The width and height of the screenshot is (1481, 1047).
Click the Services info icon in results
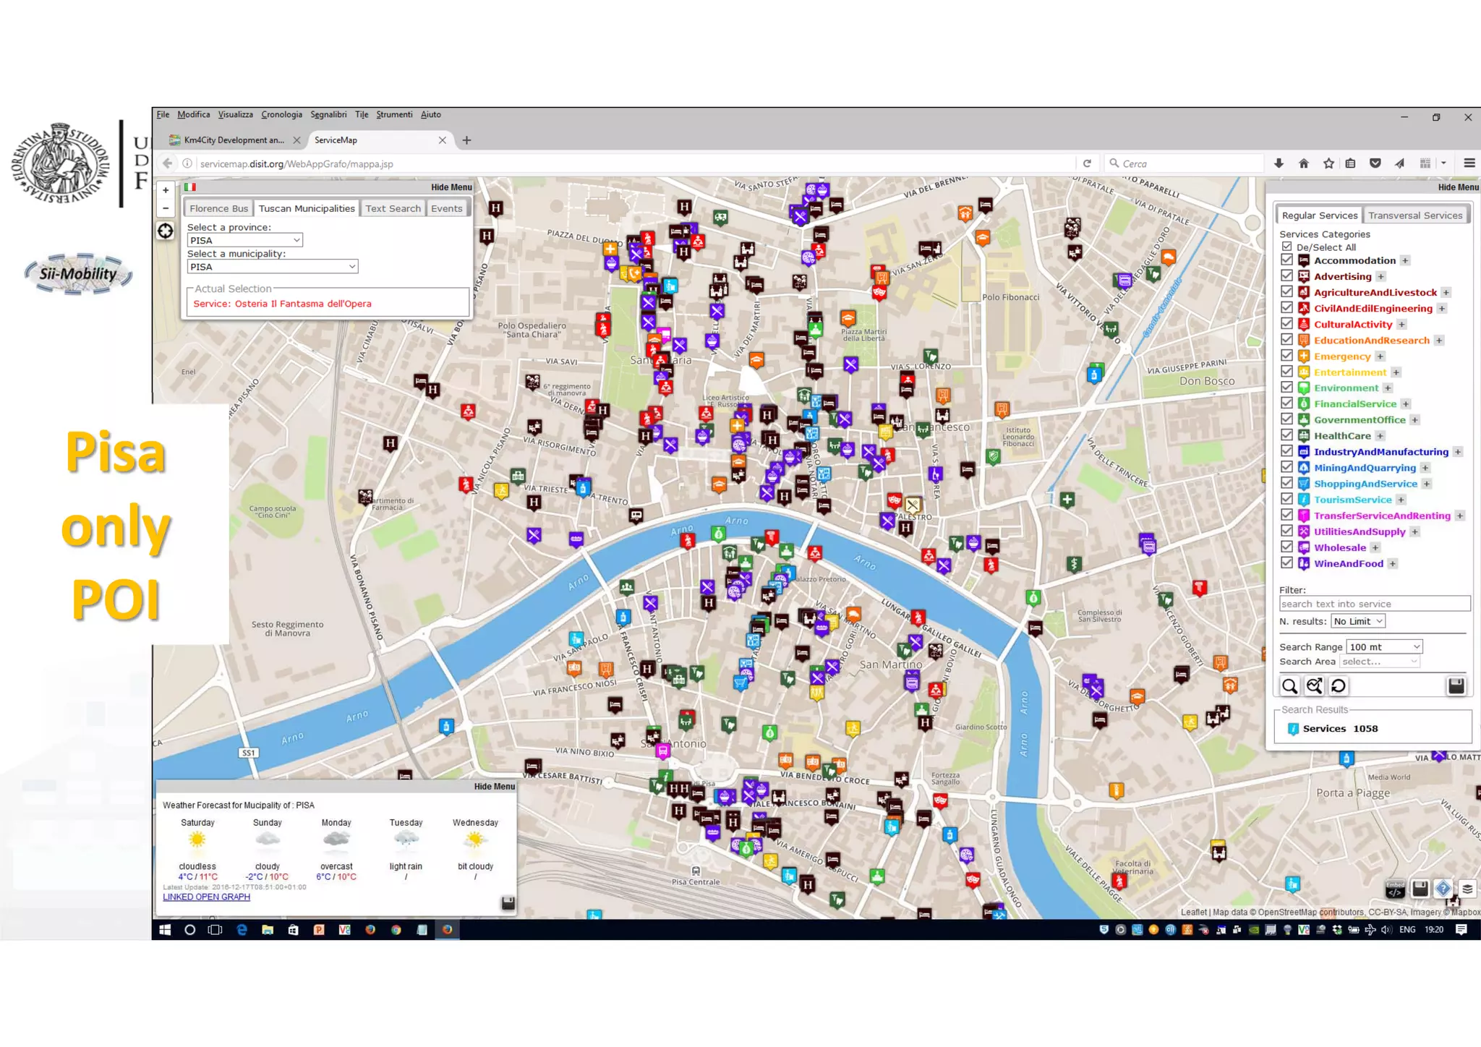coord(1293,729)
